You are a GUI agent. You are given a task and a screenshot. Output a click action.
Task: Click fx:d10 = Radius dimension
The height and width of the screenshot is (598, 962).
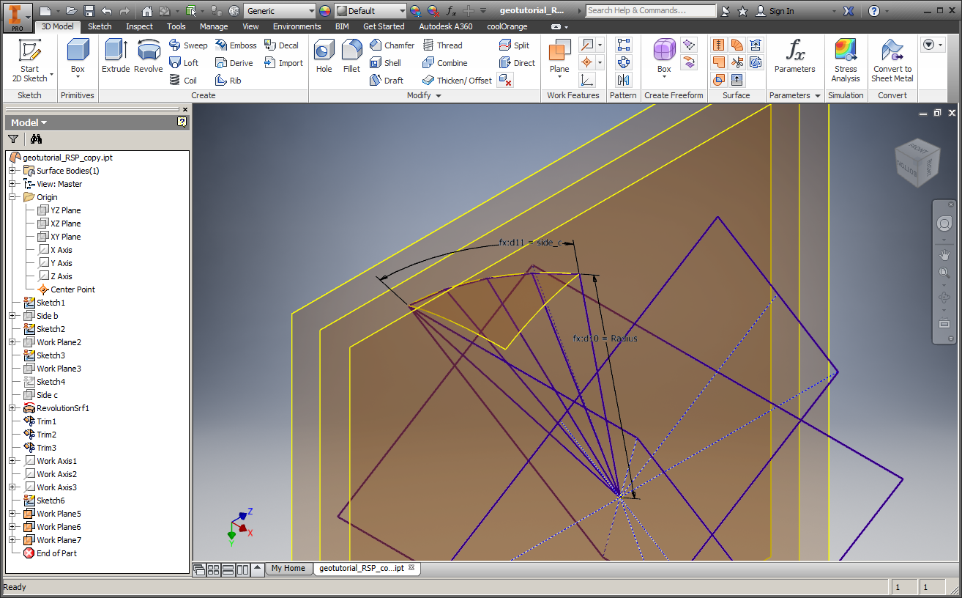point(605,339)
